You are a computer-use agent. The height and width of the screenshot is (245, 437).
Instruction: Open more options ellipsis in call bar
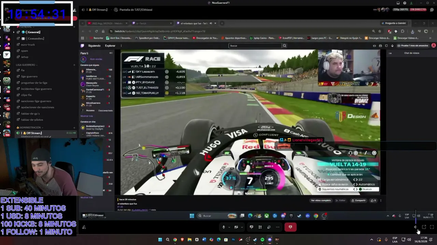(278, 227)
